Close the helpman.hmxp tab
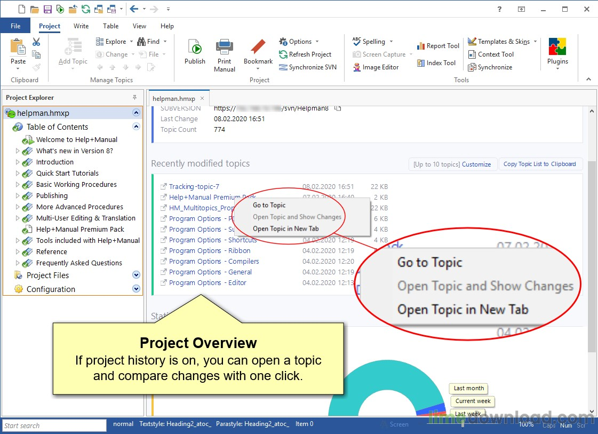 click(x=202, y=98)
